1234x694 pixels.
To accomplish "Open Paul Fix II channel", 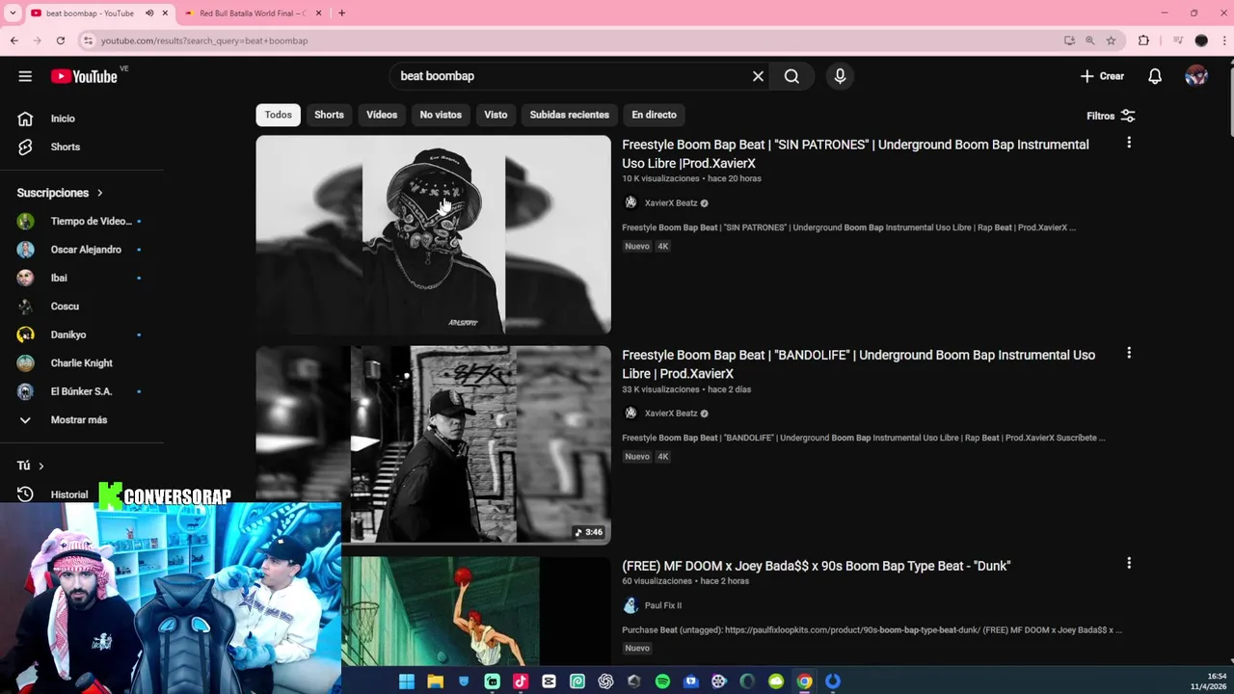I will (x=663, y=605).
